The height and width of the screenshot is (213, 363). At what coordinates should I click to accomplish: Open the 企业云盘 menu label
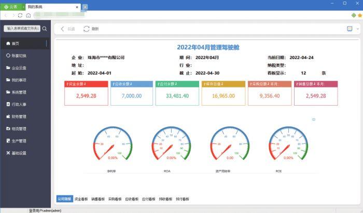[19, 68]
